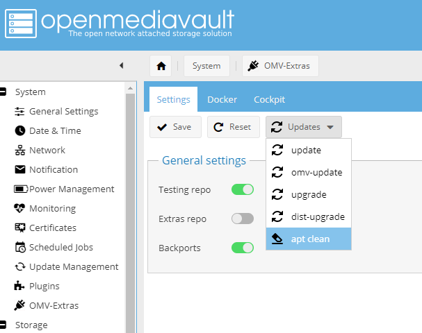Click the Power Management battery icon
The width and height of the screenshot is (422, 333).
point(21,189)
